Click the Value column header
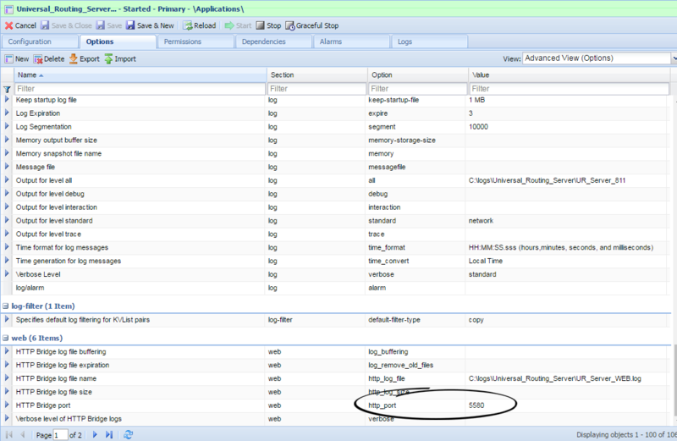The height and width of the screenshot is (441, 677). (x=569, y=74)
